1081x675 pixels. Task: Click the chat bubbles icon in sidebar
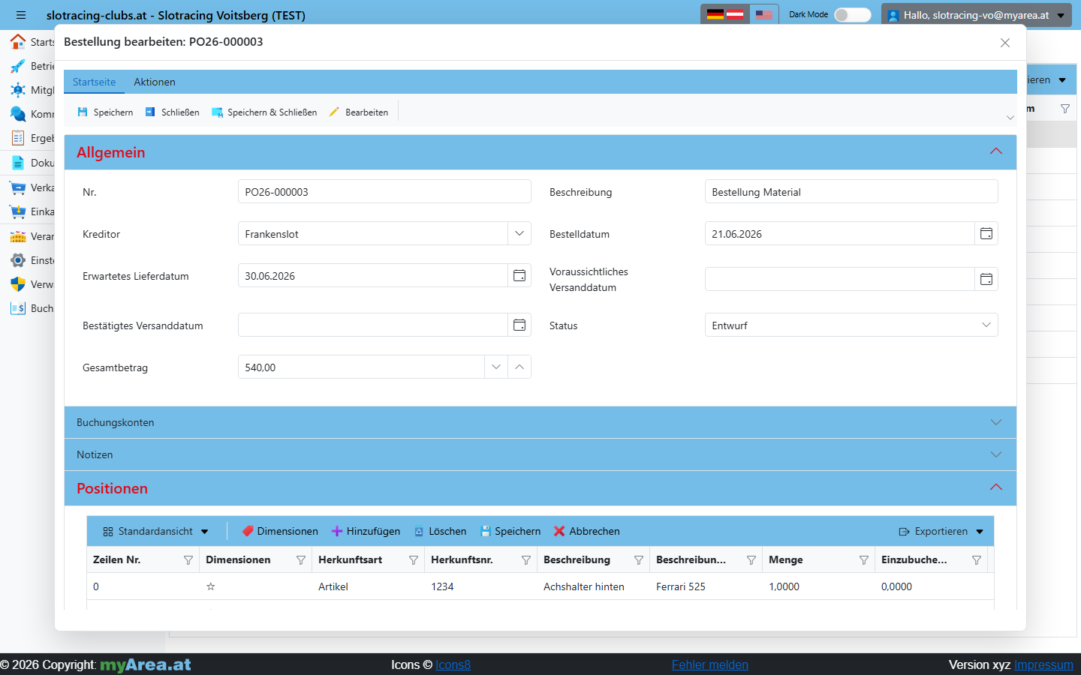pos(18,114)
